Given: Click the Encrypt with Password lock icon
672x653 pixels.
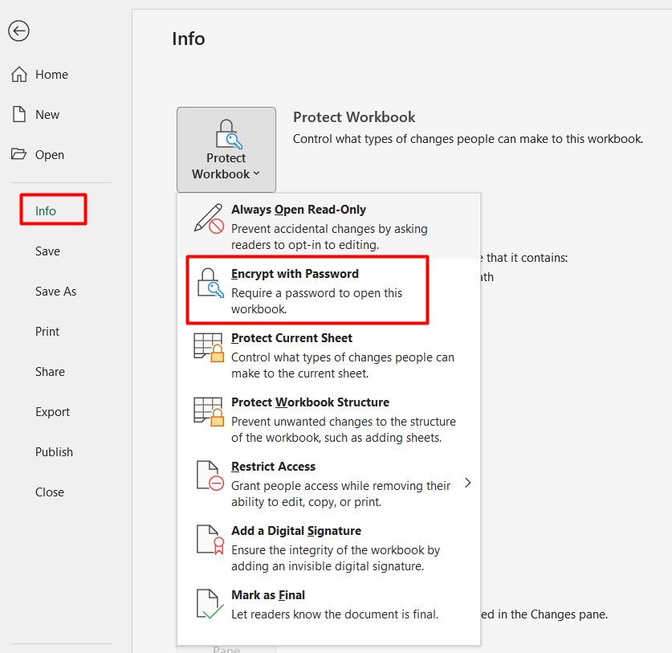Looking at the screenshot, I should tap(209, 283).
